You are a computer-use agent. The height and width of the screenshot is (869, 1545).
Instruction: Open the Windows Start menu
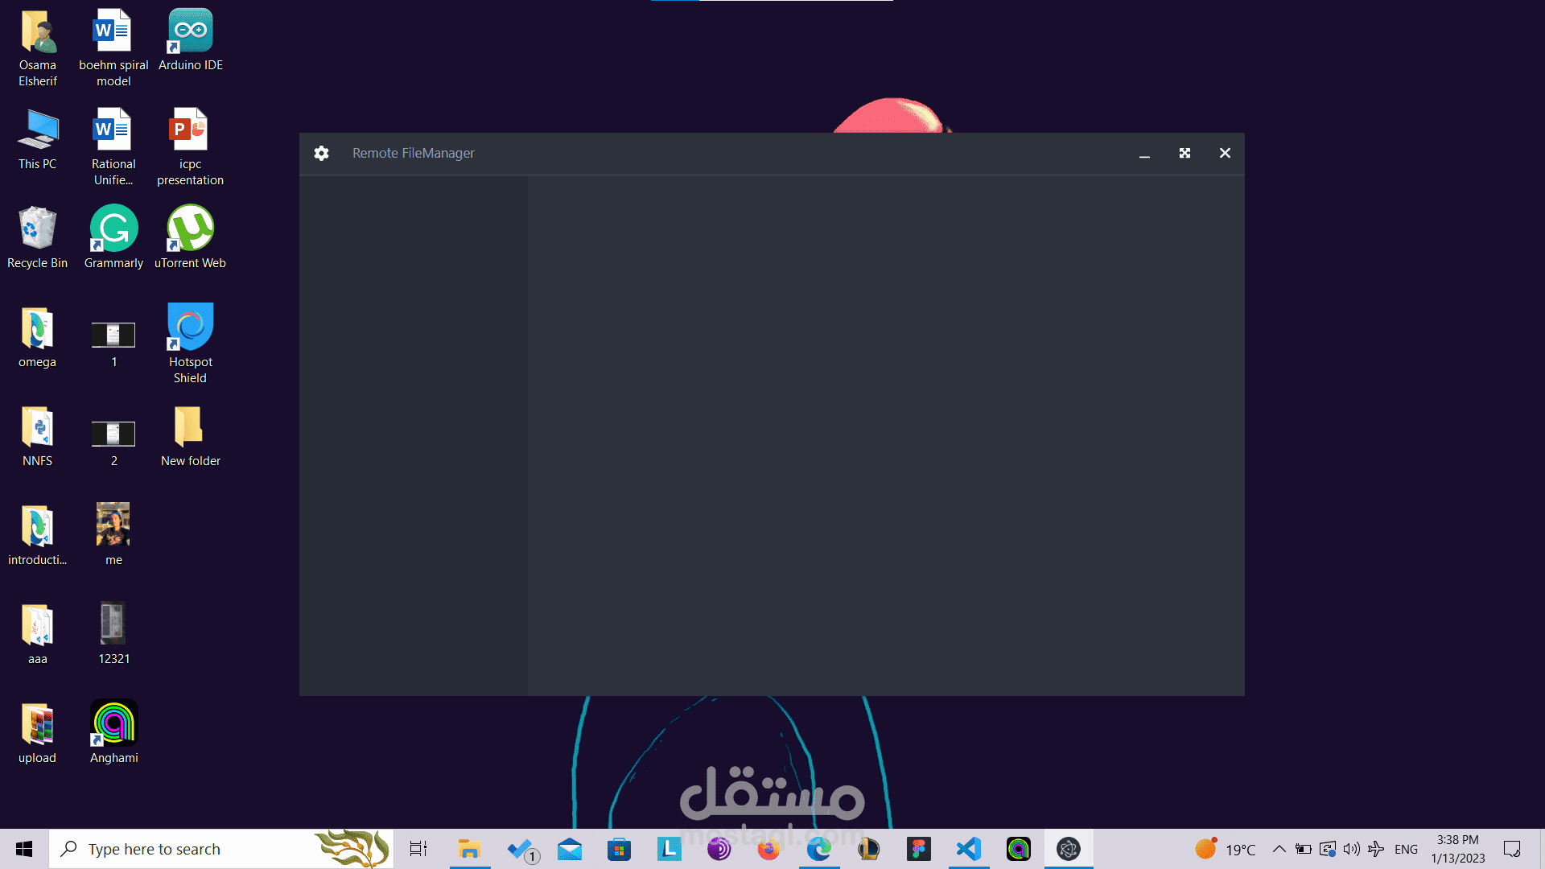tap(24, 849)
